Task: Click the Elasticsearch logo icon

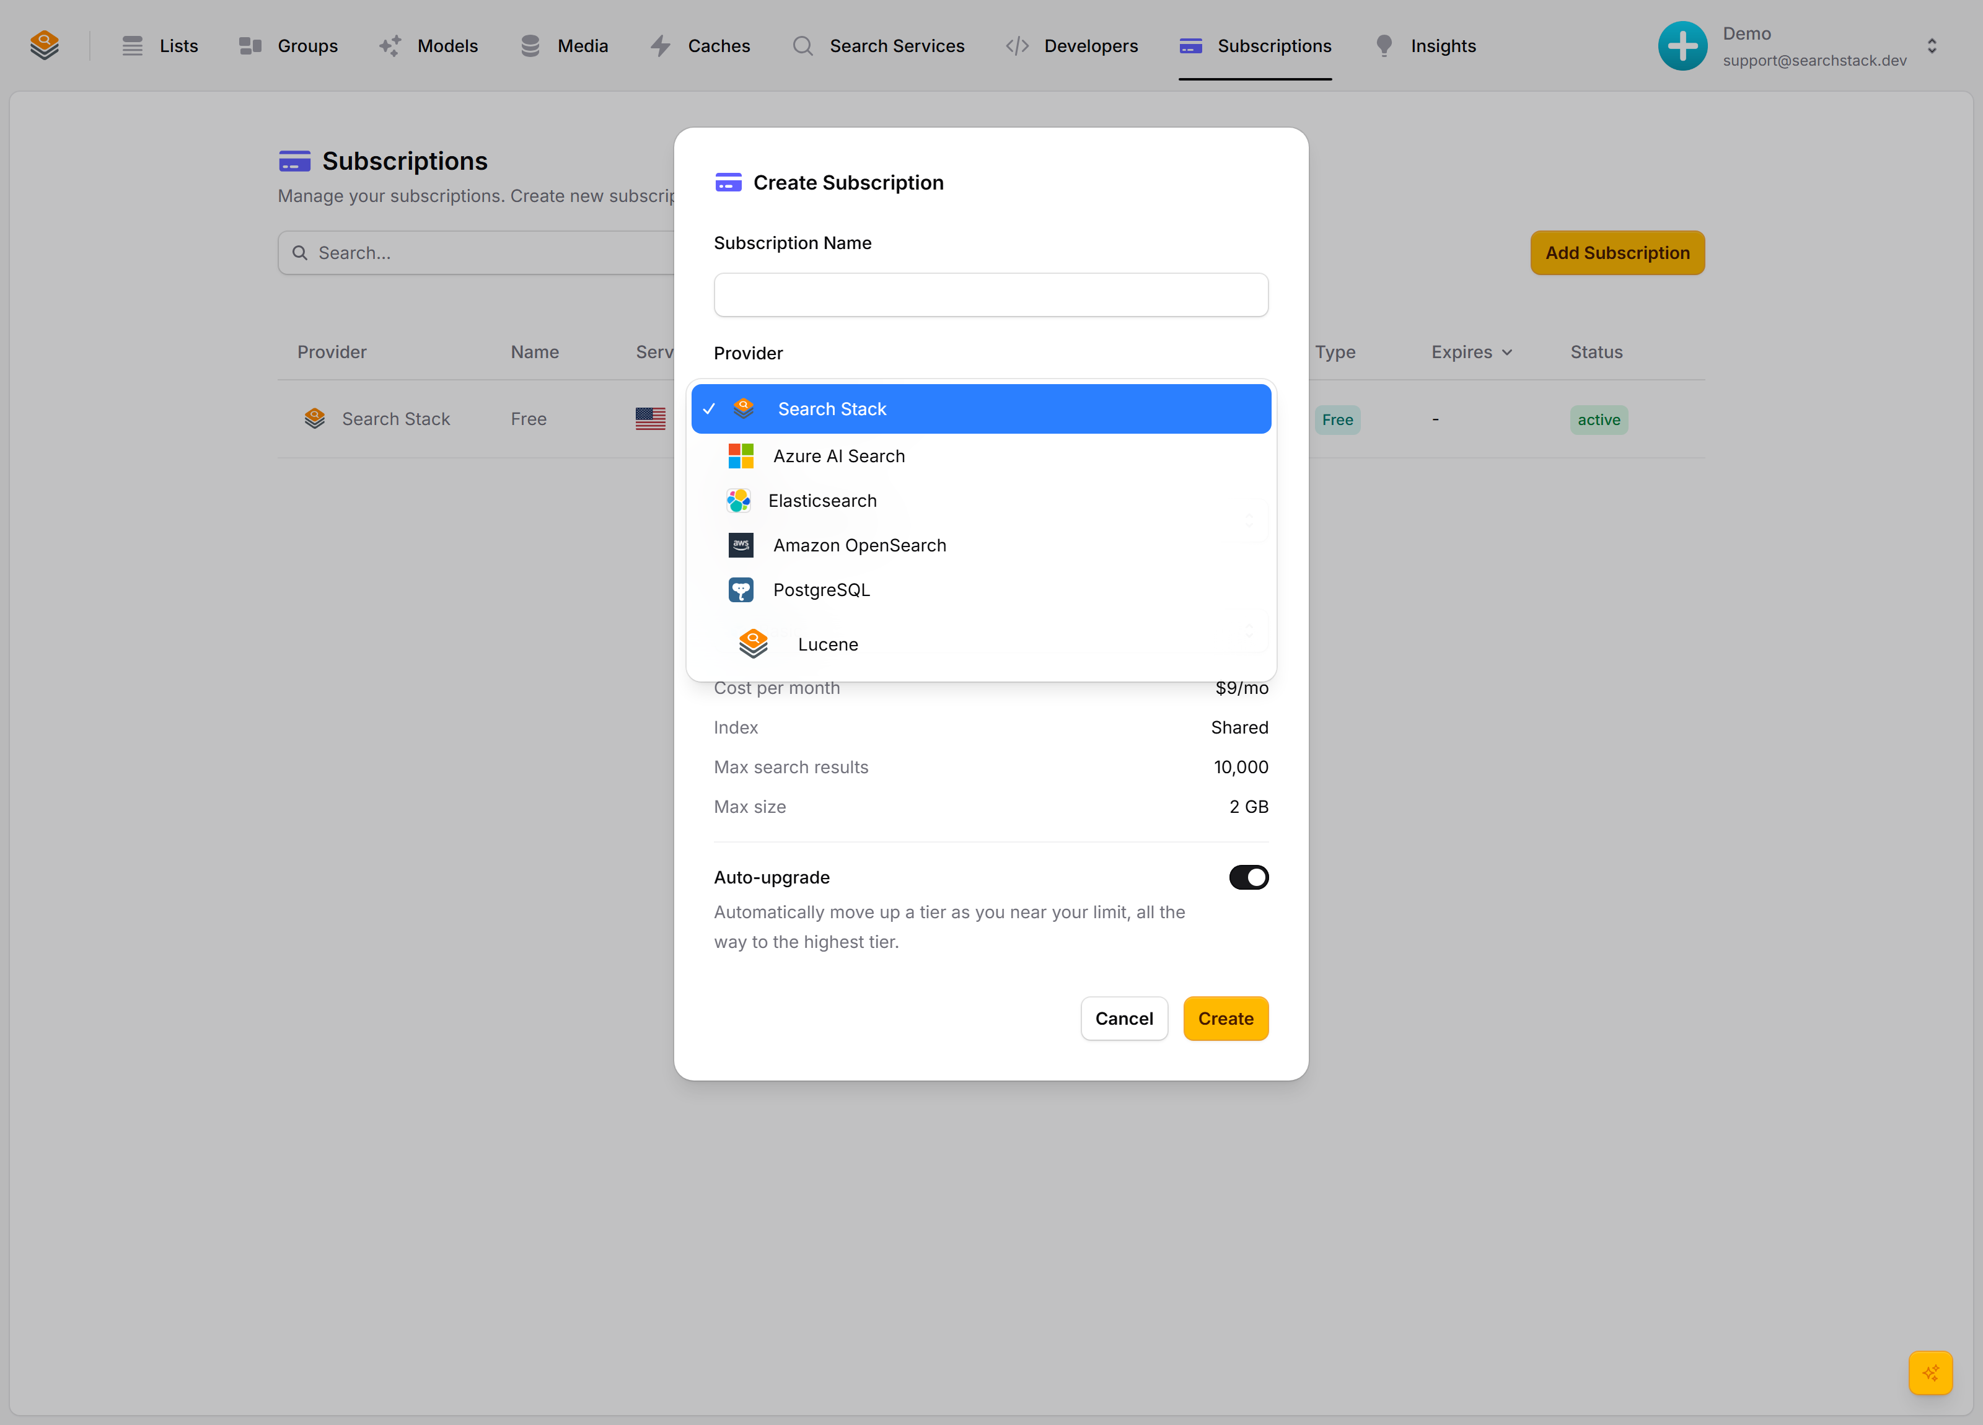Action: [x=739, y=500]
